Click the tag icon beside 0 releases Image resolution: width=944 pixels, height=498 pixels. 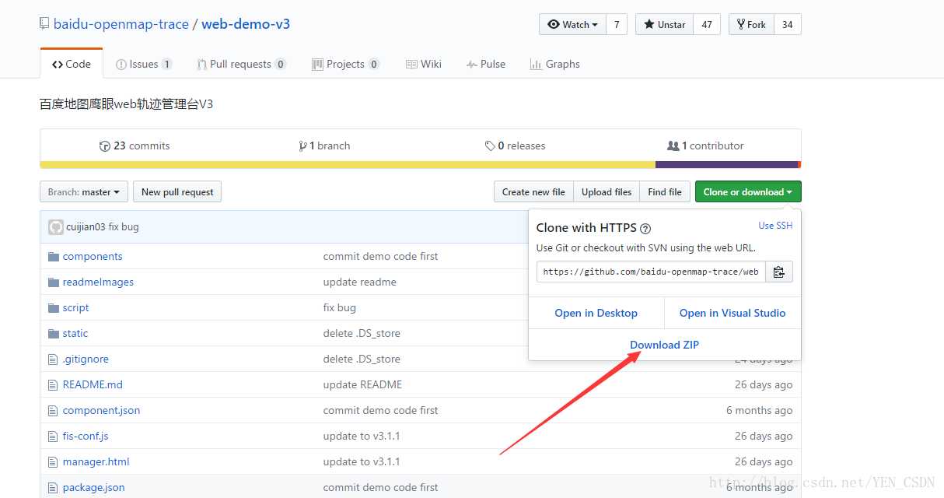pos(490,146)
